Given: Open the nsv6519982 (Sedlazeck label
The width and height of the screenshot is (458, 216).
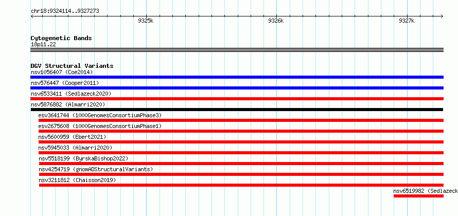Looking at the screenshot, I should (x=426, y=191).
